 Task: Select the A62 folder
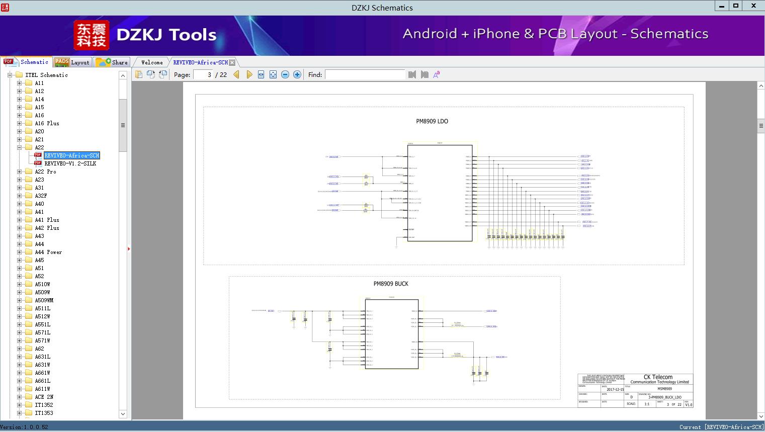pyautogui.click(x=39, y=349)
